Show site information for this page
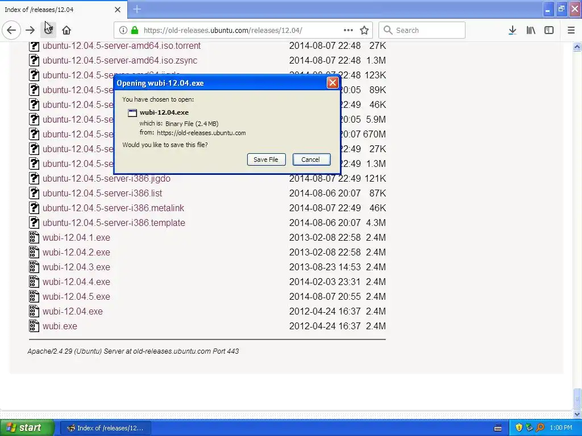This screenshot has height=436, width=582. (123, 31)
